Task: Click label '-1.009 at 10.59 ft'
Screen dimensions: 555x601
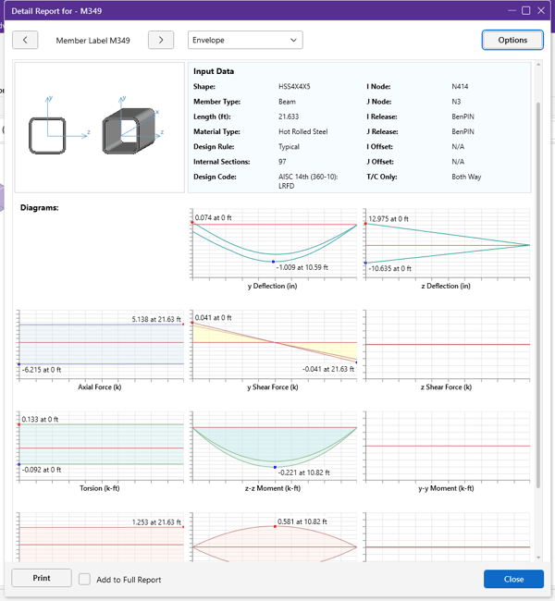Action: coord(302,267)
